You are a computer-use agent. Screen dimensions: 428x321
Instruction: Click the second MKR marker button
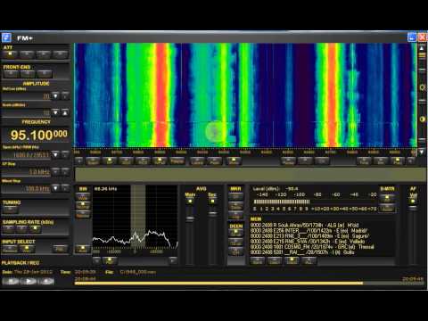tap(235, 205)
